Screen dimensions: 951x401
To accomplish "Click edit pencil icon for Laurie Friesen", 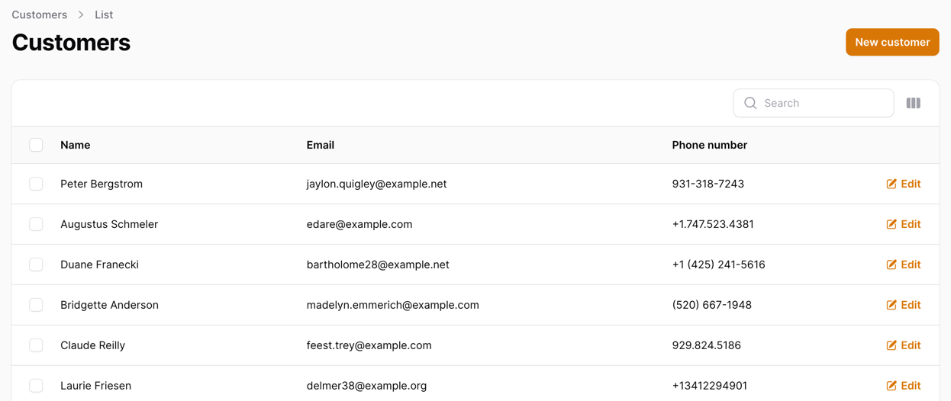I will click(891, 386).
